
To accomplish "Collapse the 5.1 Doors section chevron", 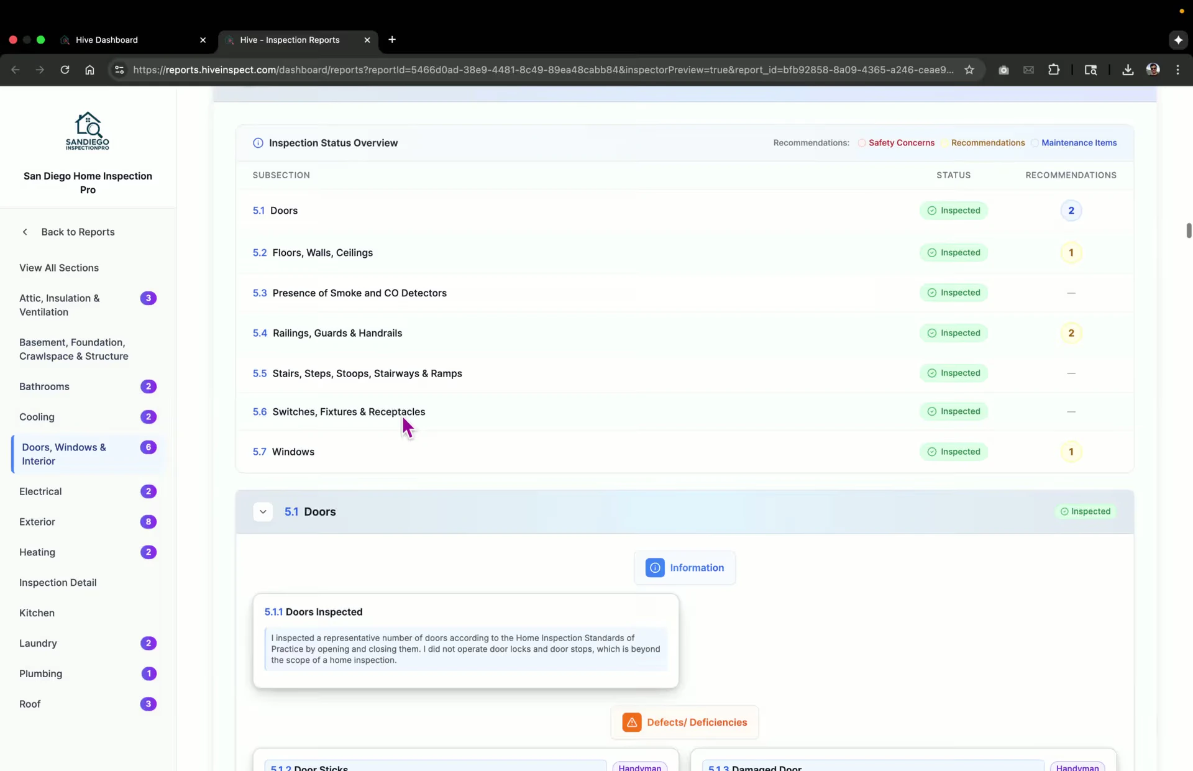I will pyautogui.click(x=263, y=512).
